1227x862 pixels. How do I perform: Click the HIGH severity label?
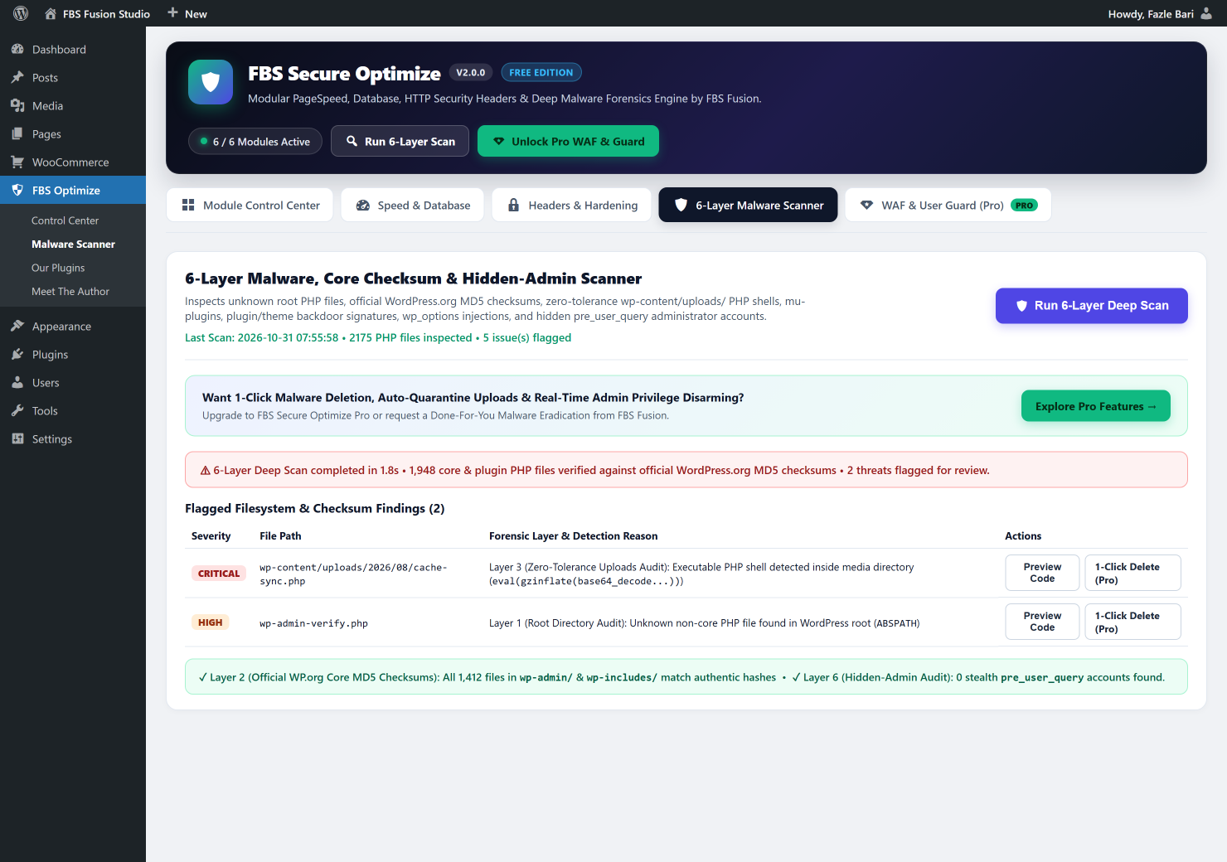(210, 622)
